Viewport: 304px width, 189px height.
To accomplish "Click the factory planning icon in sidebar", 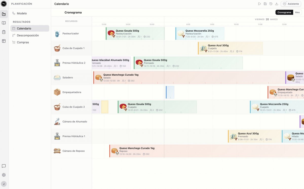I will 4,14.
